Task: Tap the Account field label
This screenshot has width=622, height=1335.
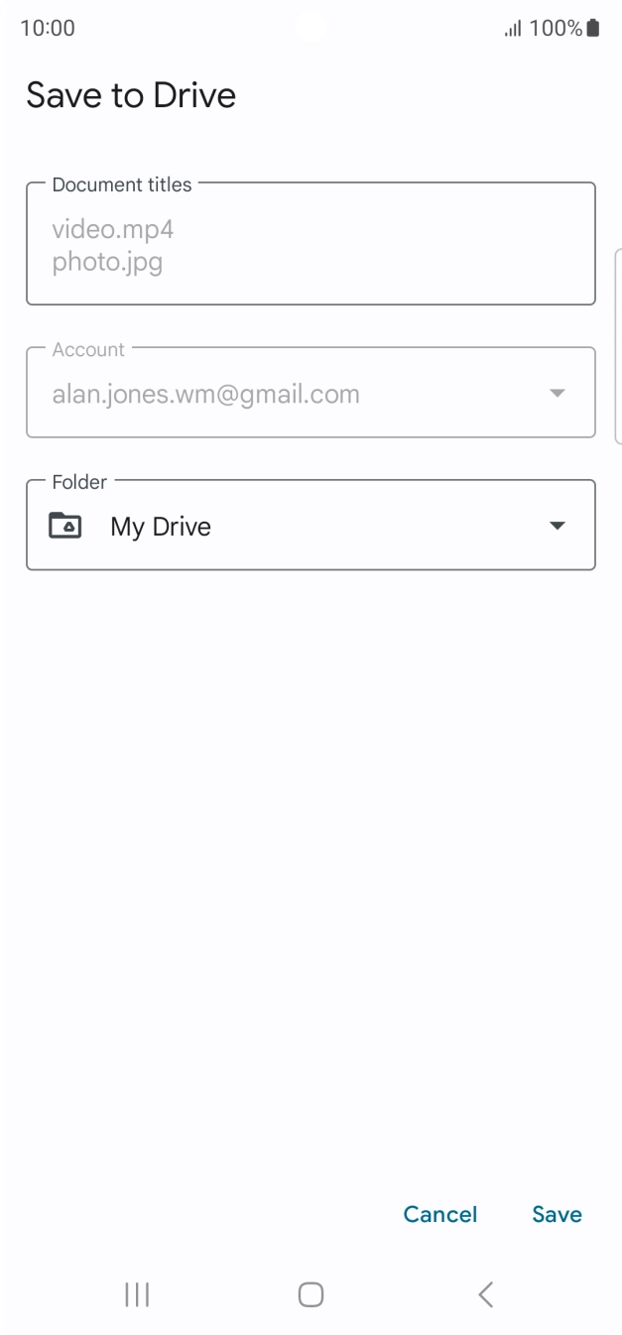Action: [x=88, y=349]
